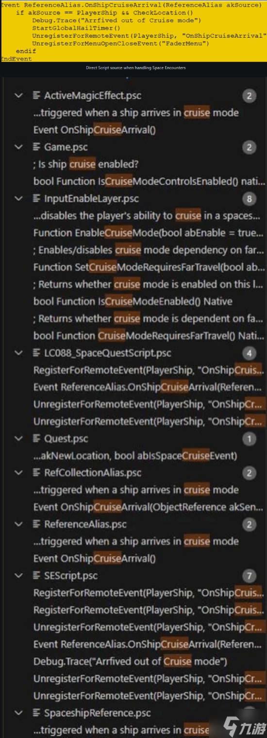Collapse the InputEnableLayer.psc chevron
The image size is (267, 738).
pos(19,198)
